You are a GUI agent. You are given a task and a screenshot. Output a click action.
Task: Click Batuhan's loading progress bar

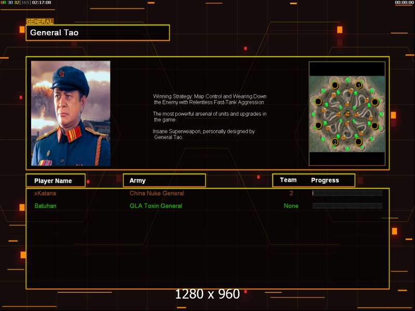tap(347, 206)
